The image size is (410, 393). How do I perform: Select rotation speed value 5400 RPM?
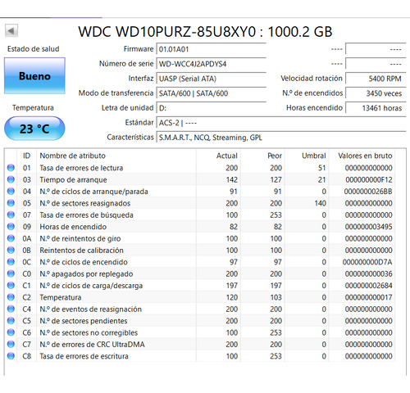point(376,79)
